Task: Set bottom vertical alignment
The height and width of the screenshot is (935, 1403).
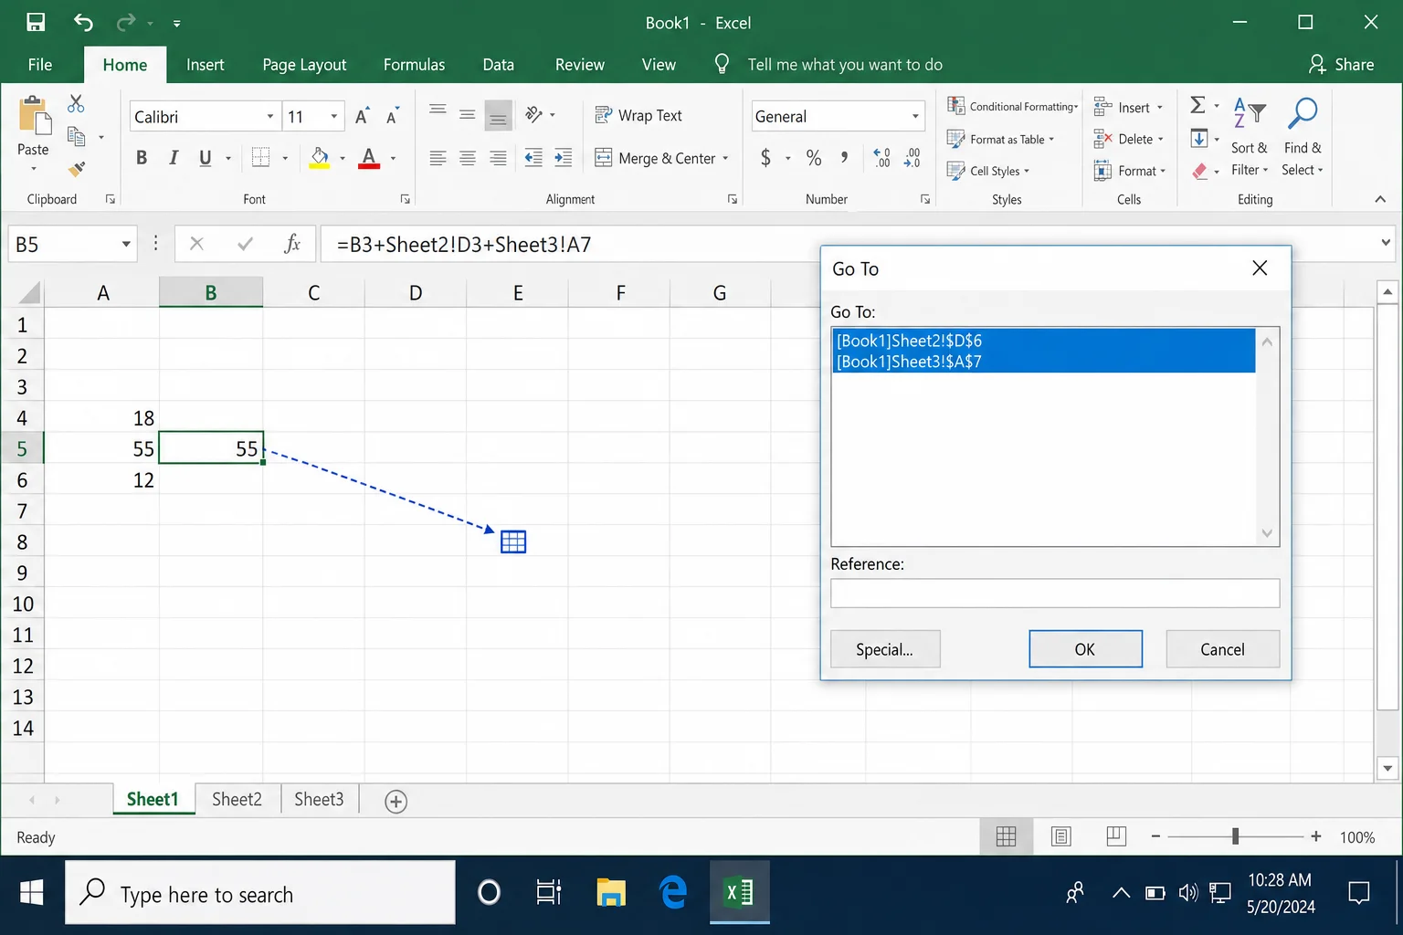Action: (x=498, y=115)
